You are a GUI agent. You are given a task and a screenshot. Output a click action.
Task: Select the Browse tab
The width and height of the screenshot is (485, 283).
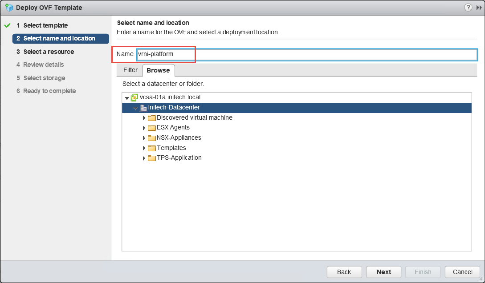pyautogui.click(x=158, y=70)
